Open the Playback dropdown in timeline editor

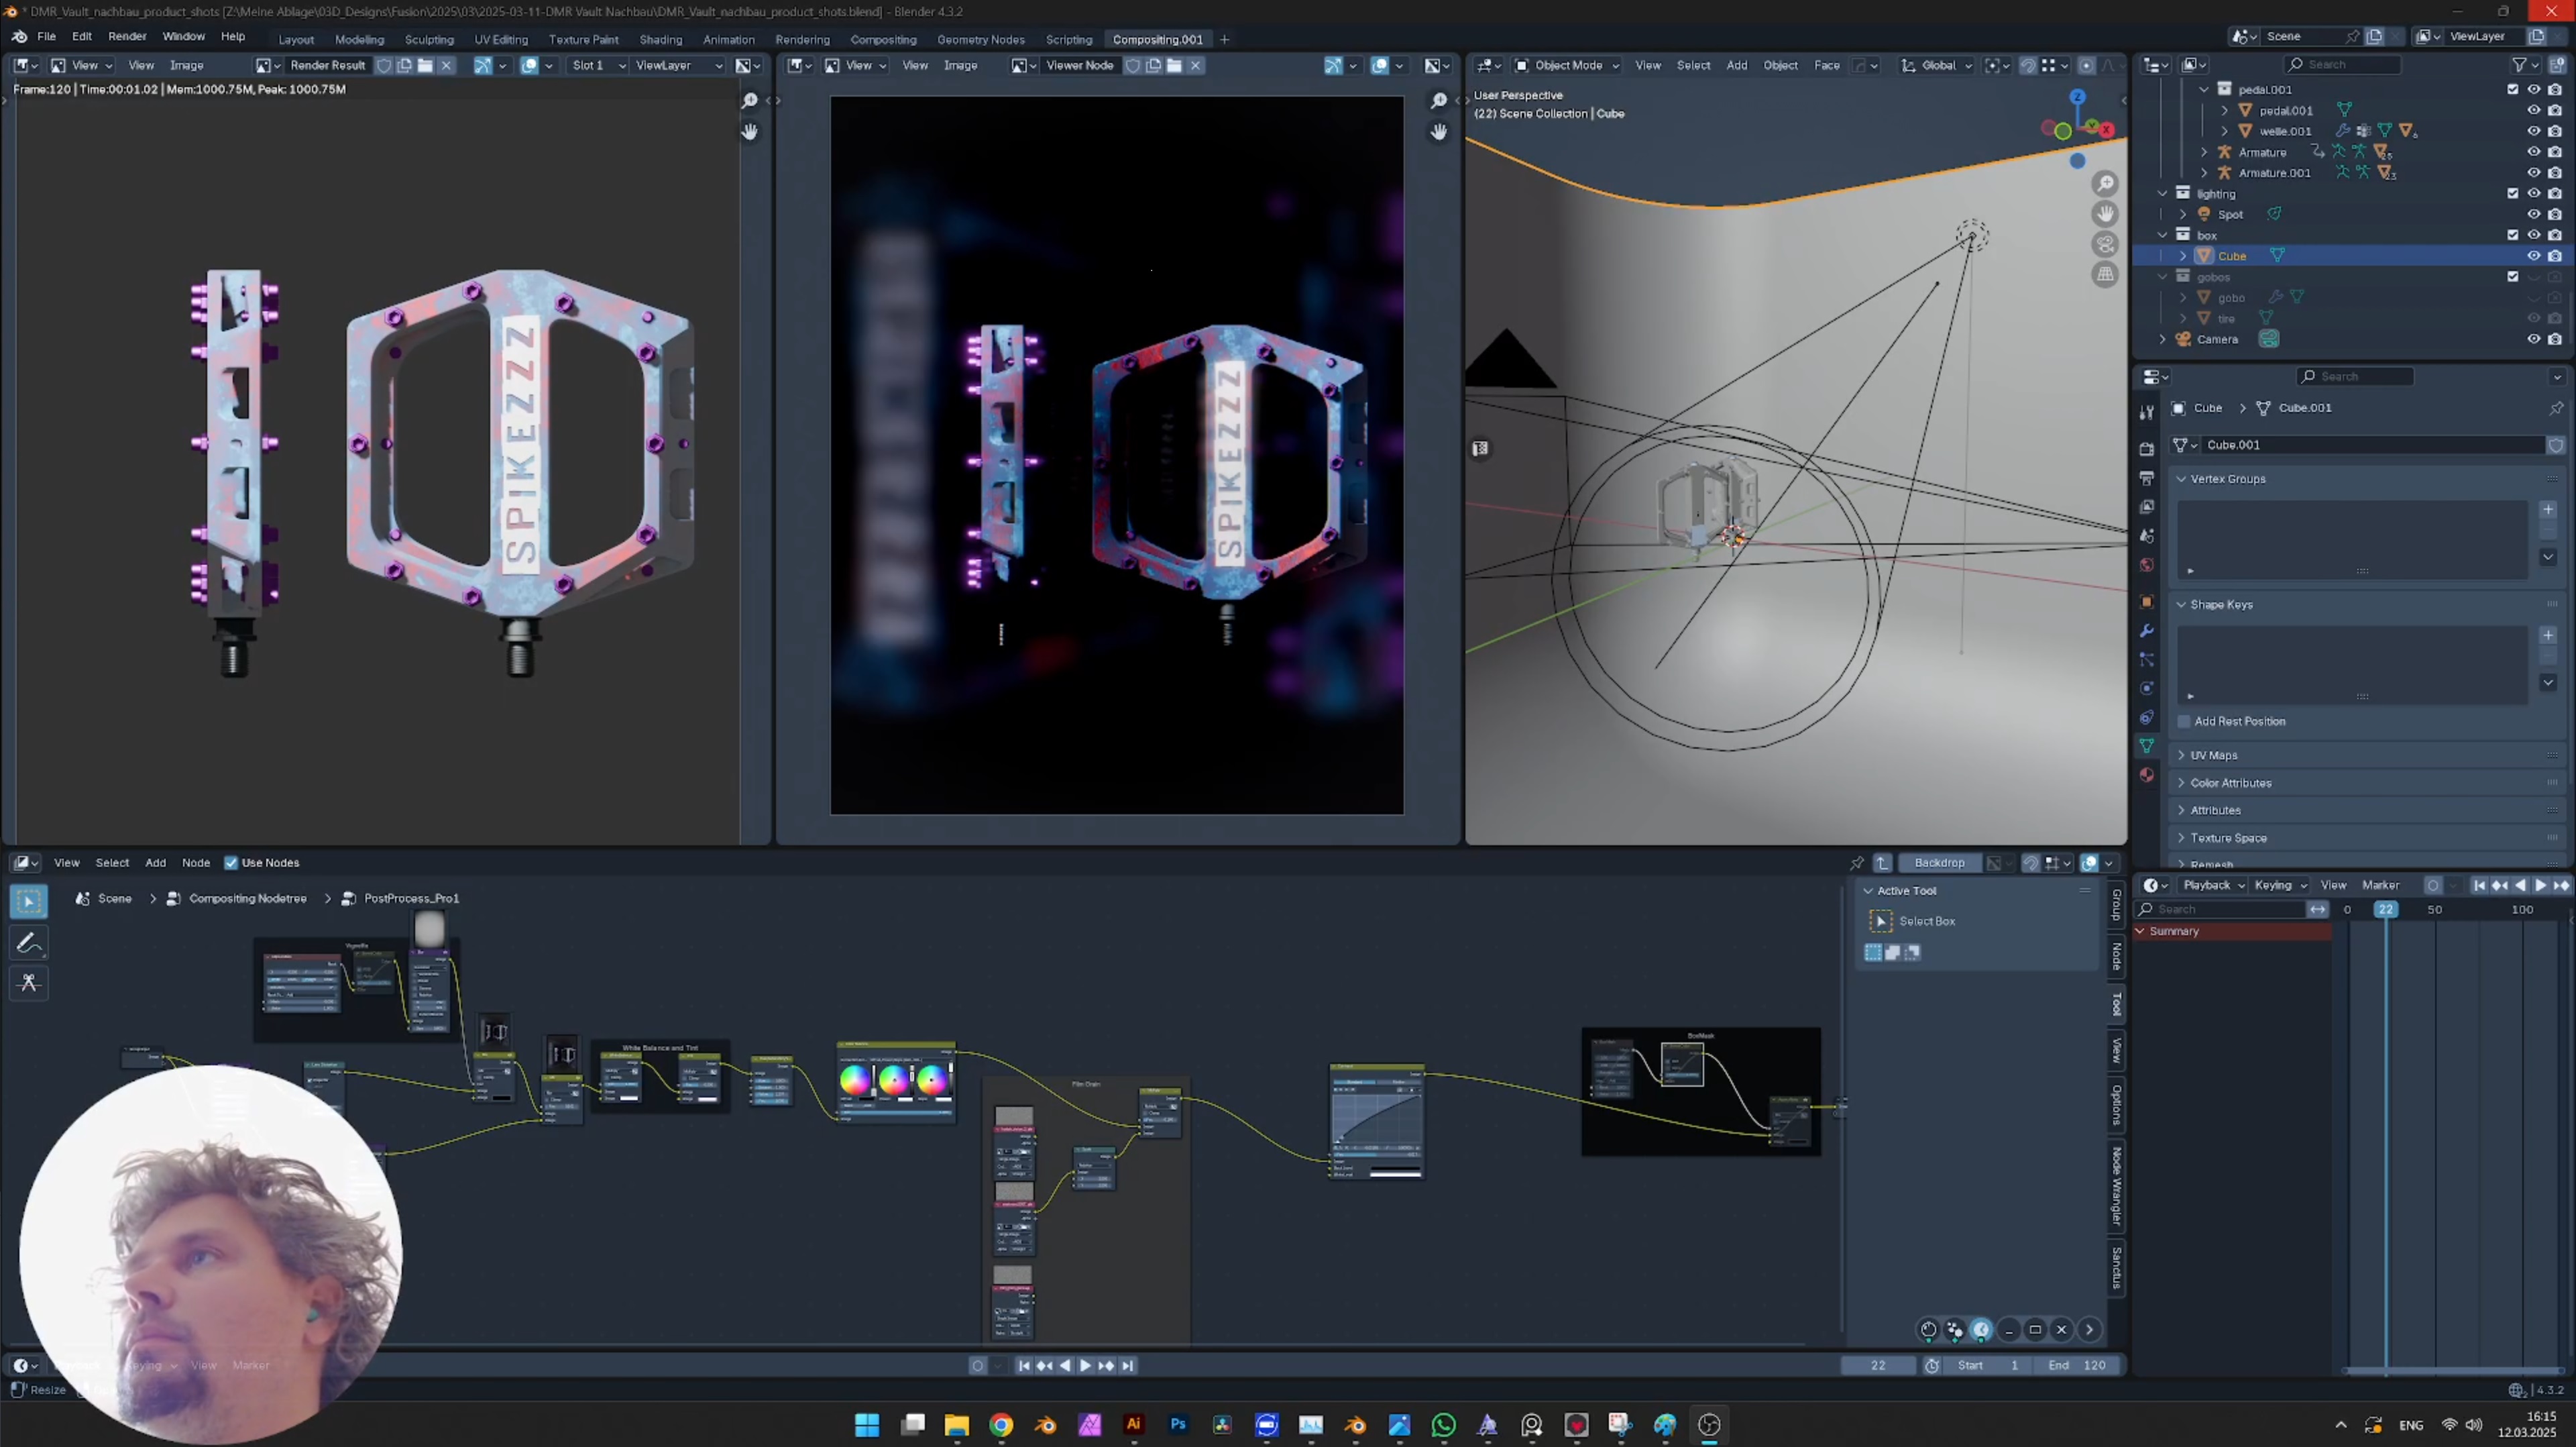[x=2213, y=886]
